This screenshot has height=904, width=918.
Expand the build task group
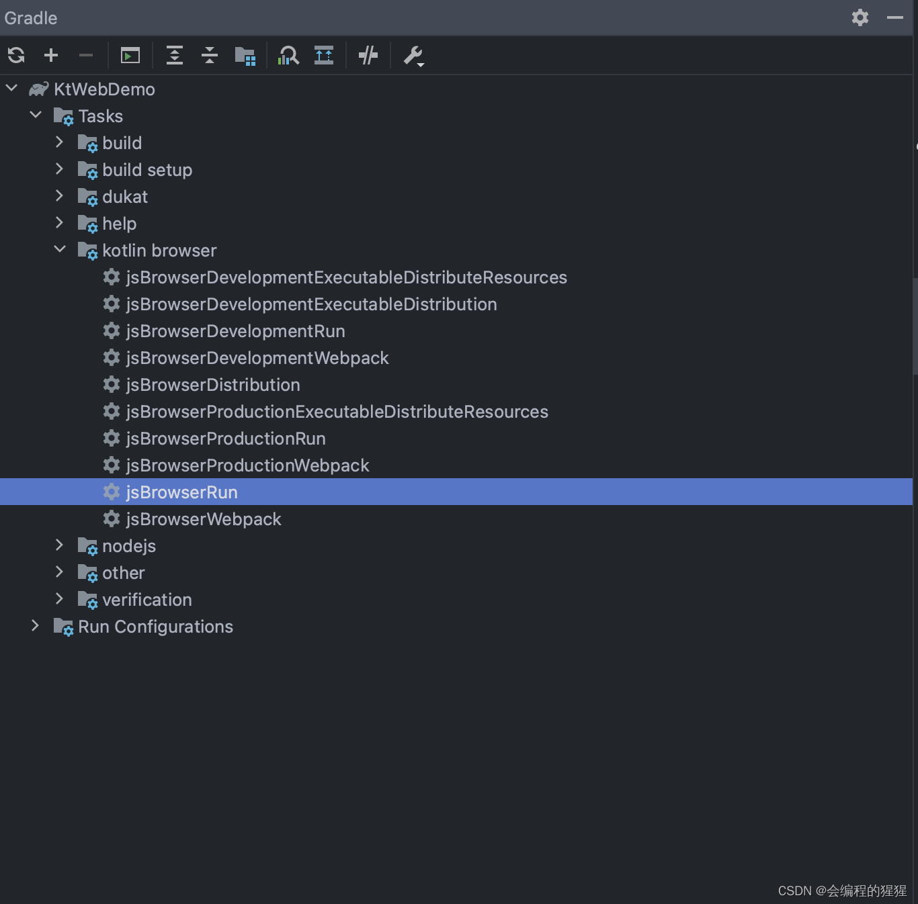tap(59, 142)
